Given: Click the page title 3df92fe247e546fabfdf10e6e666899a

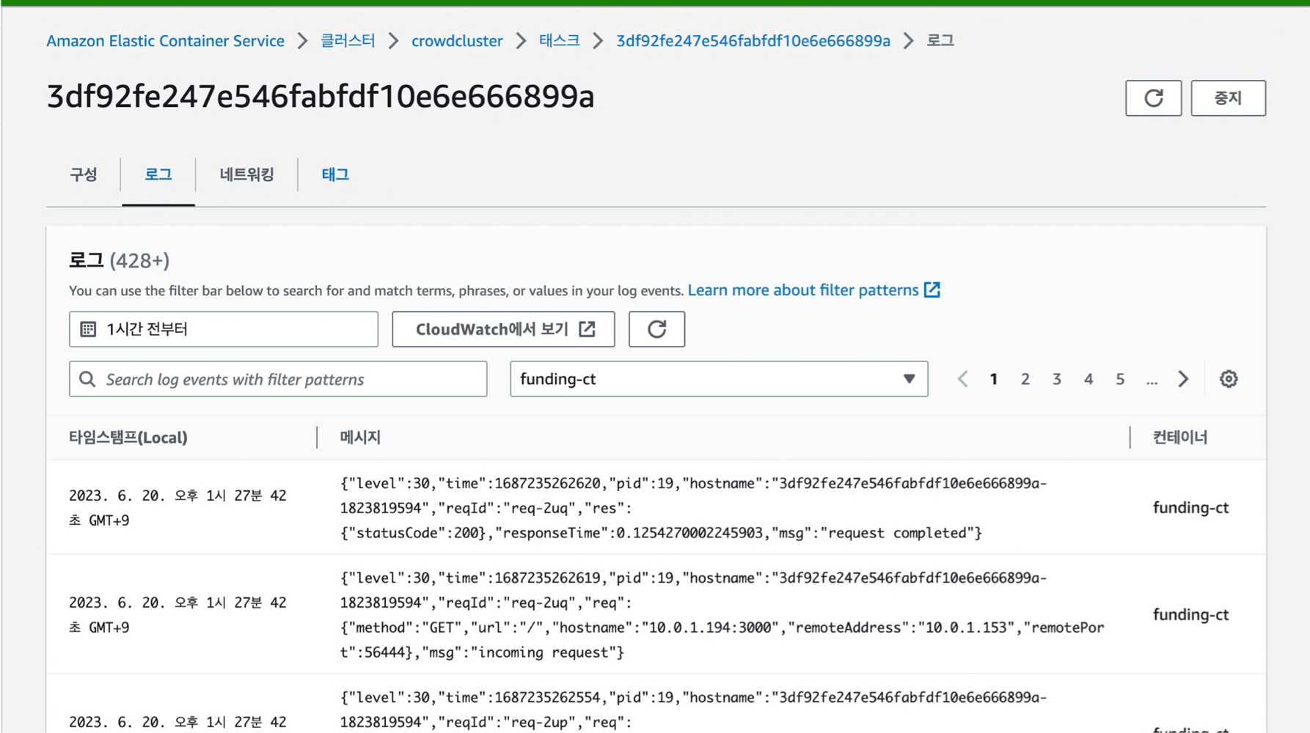Looking at the screenshot, I should [x=321, y=97].
